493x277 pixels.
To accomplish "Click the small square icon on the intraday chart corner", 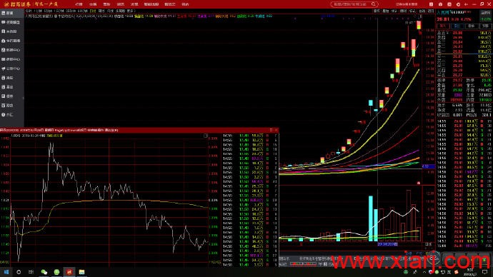I will 206,136.
